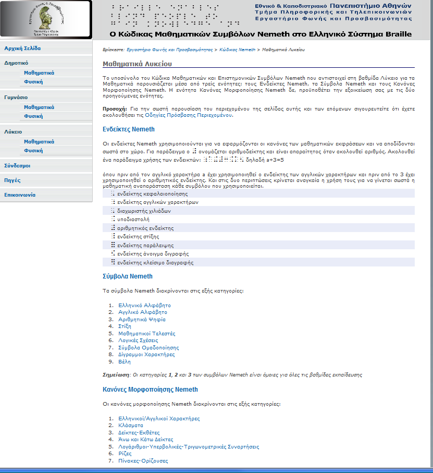Open Λογικές Σχέσεις link
This screenshot has height=473, width=433.
coord(138,341)
